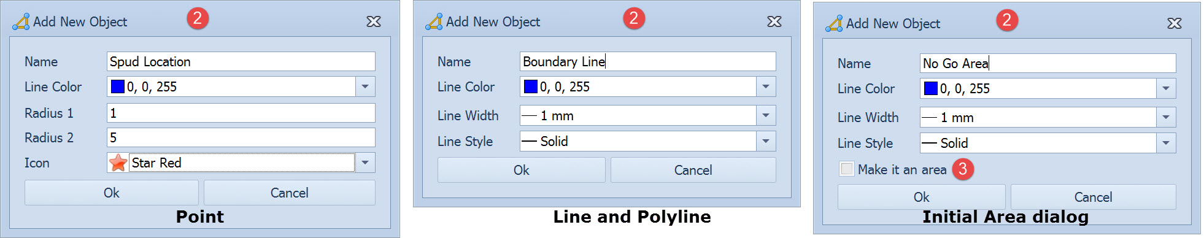Click the Radius 2 input field

point(241,137)
